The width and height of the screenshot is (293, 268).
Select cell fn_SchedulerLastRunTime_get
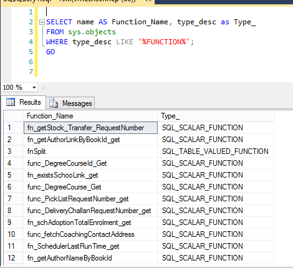[x=90, y=246]
